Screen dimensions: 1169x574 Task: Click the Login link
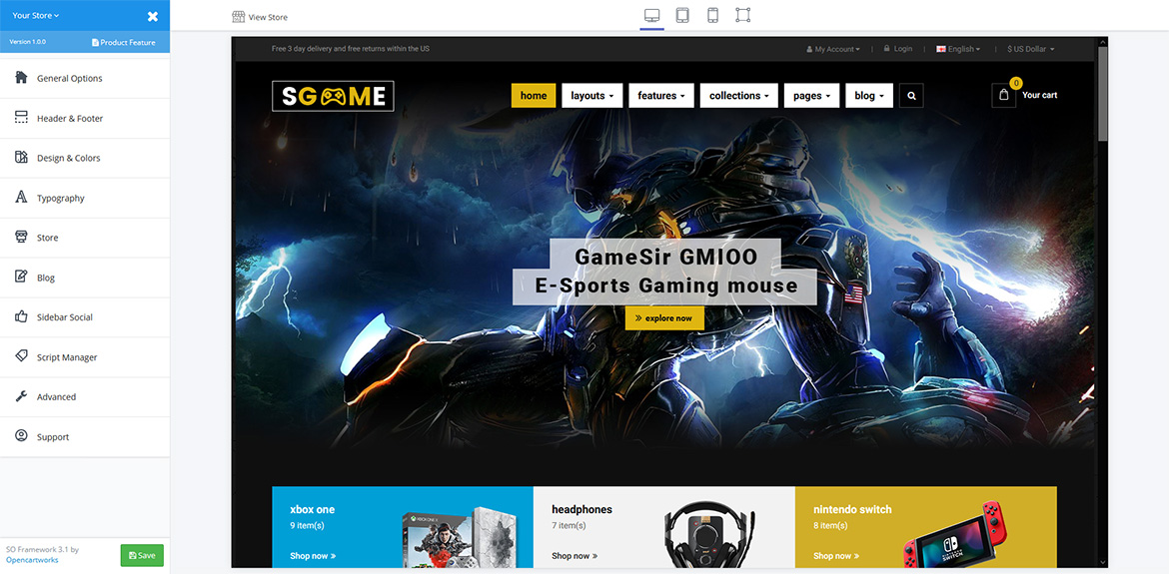point(897,48)
